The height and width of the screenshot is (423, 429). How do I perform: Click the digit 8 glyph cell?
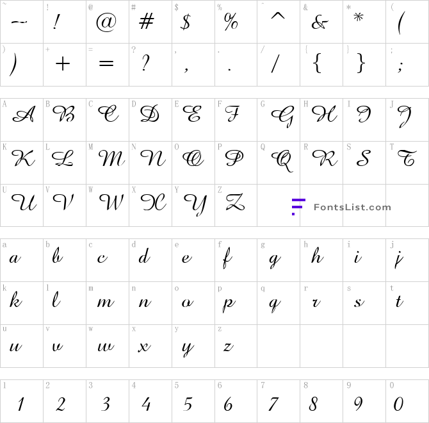point(321,401)
